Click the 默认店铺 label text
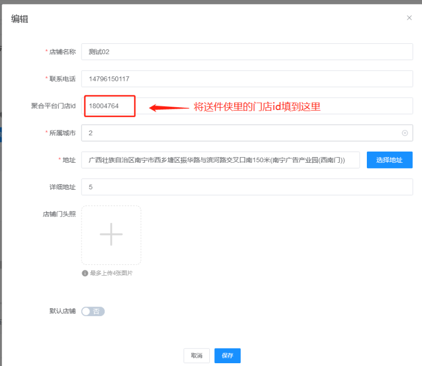The width and height of the screenshot is (422, 366). (x=62, y=311)
